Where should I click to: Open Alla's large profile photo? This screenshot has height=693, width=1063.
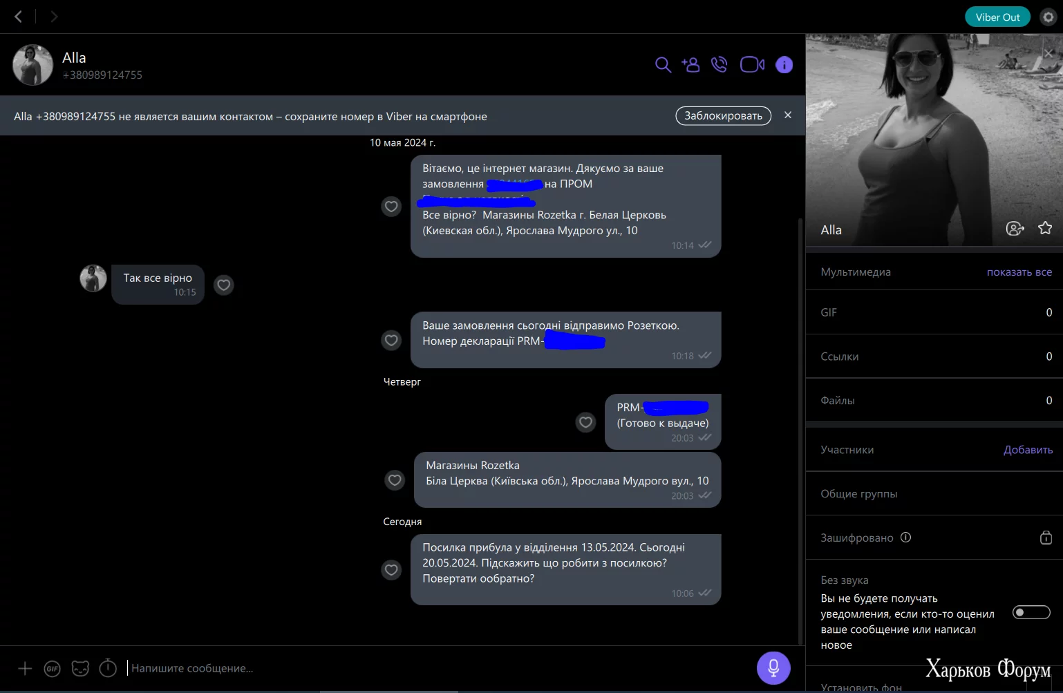click(x=934, y=140)
